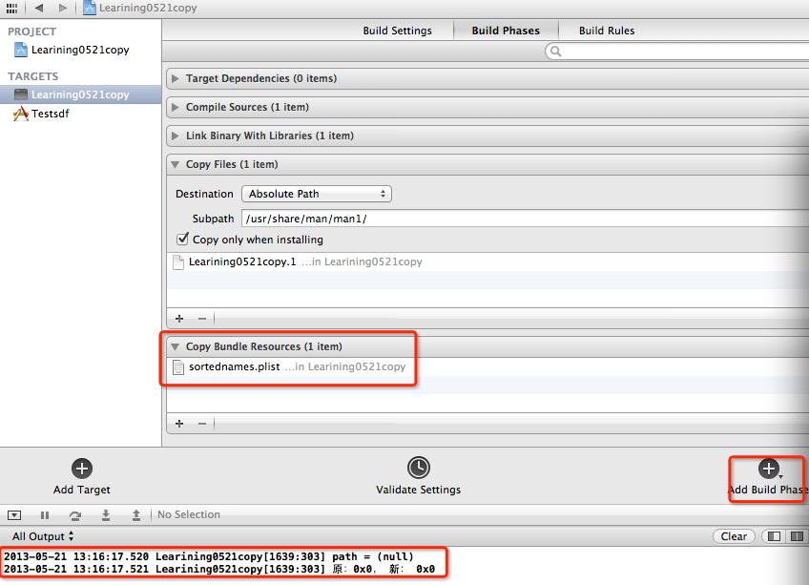The image size is (809, 585).
Task: Collapse the Copy Files section
Action: coord(176,165)
